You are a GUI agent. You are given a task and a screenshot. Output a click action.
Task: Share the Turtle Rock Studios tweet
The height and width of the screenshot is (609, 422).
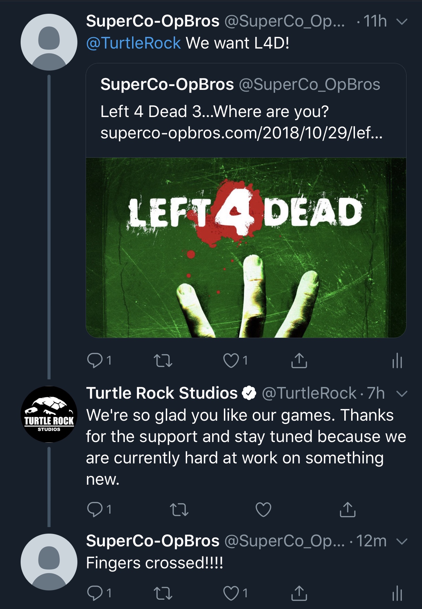click(347, 510)
